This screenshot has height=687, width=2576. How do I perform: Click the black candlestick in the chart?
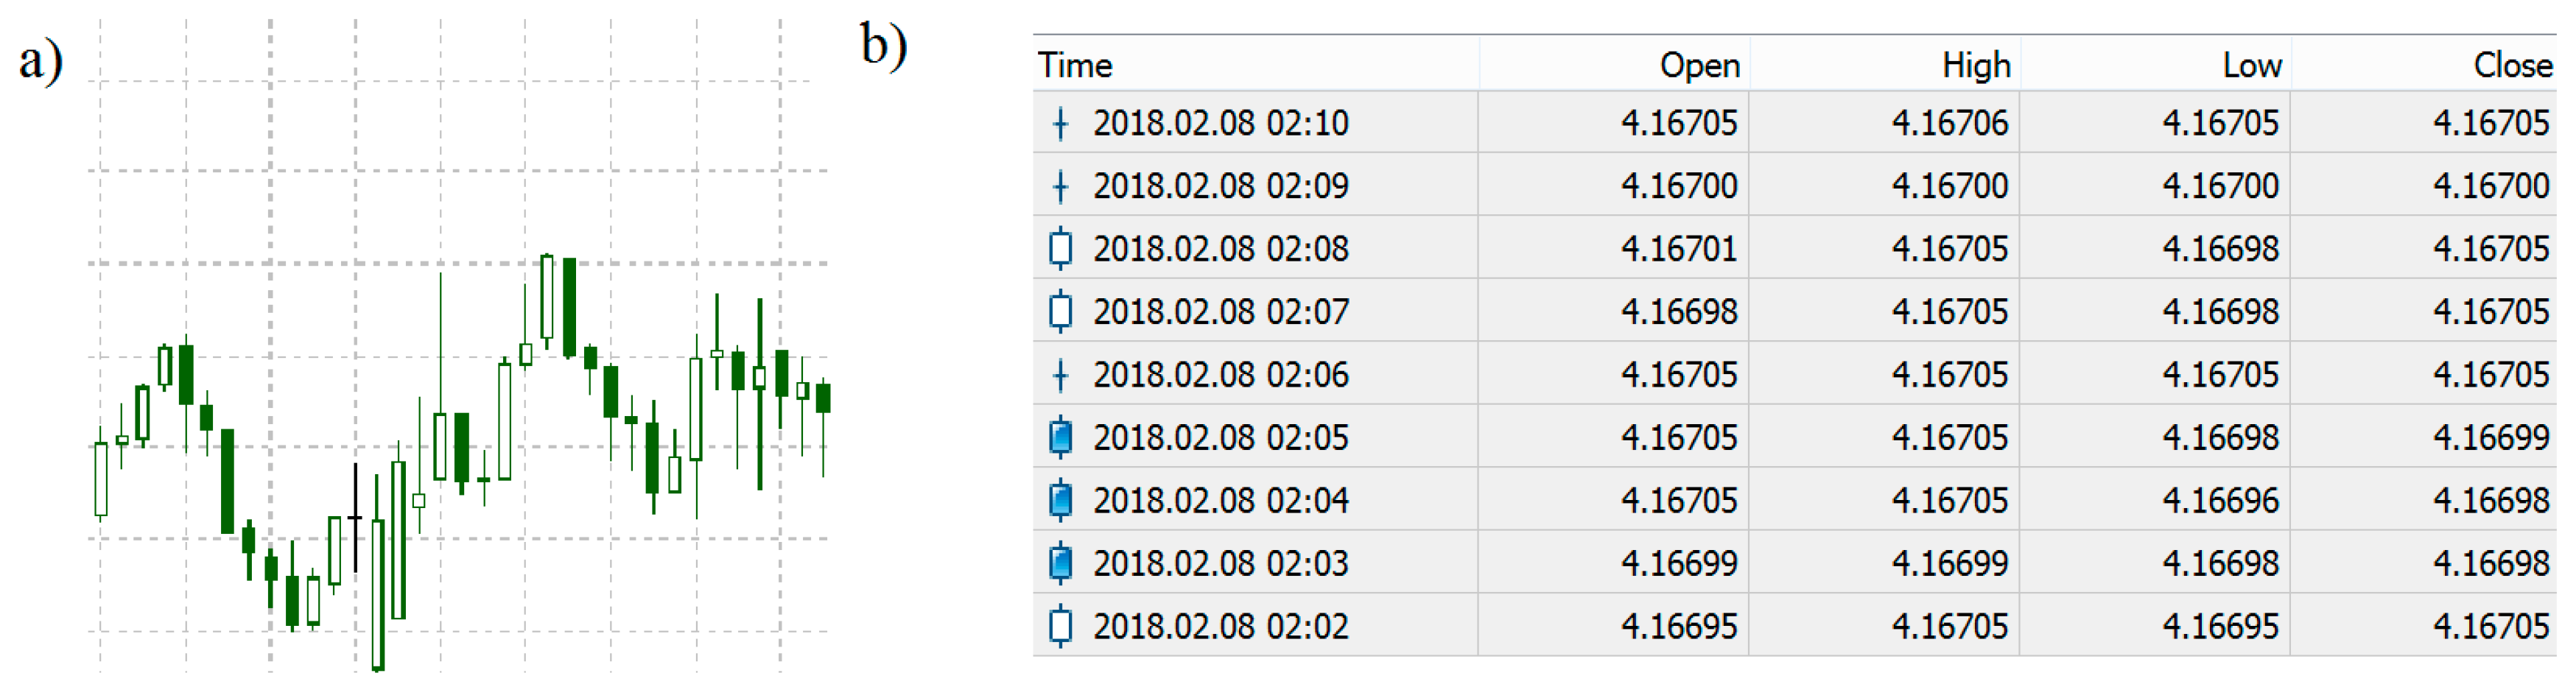click(x=355, y=518)
